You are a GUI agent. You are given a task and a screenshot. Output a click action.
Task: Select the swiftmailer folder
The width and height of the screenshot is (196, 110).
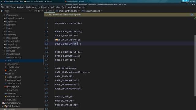click(x=14, y=41)
